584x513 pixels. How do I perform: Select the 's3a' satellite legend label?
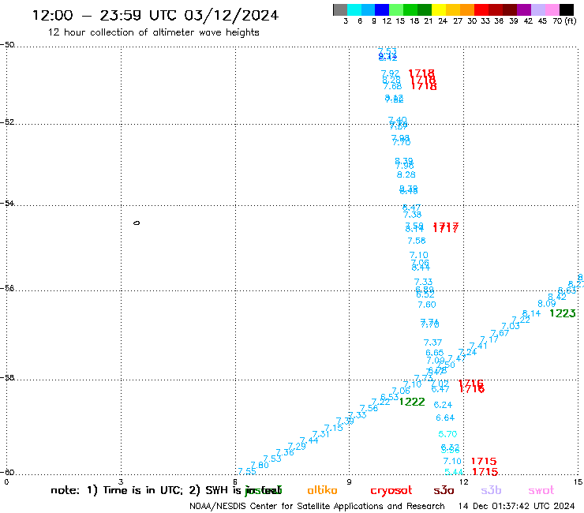tap(444, 490)
